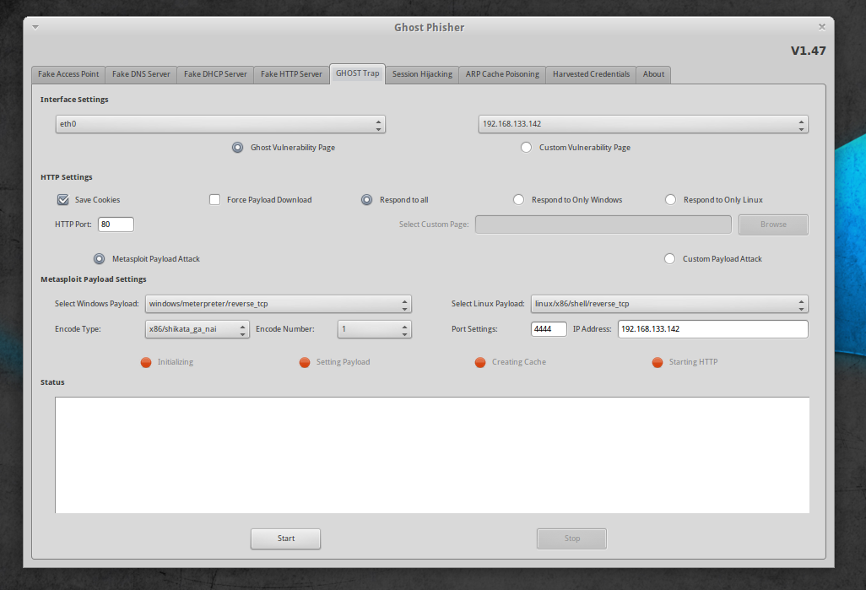The height and width of the screenshot is (590, 866).
Task: Enable Force Payload Download checkbox
Action: (x=215, y=200)
